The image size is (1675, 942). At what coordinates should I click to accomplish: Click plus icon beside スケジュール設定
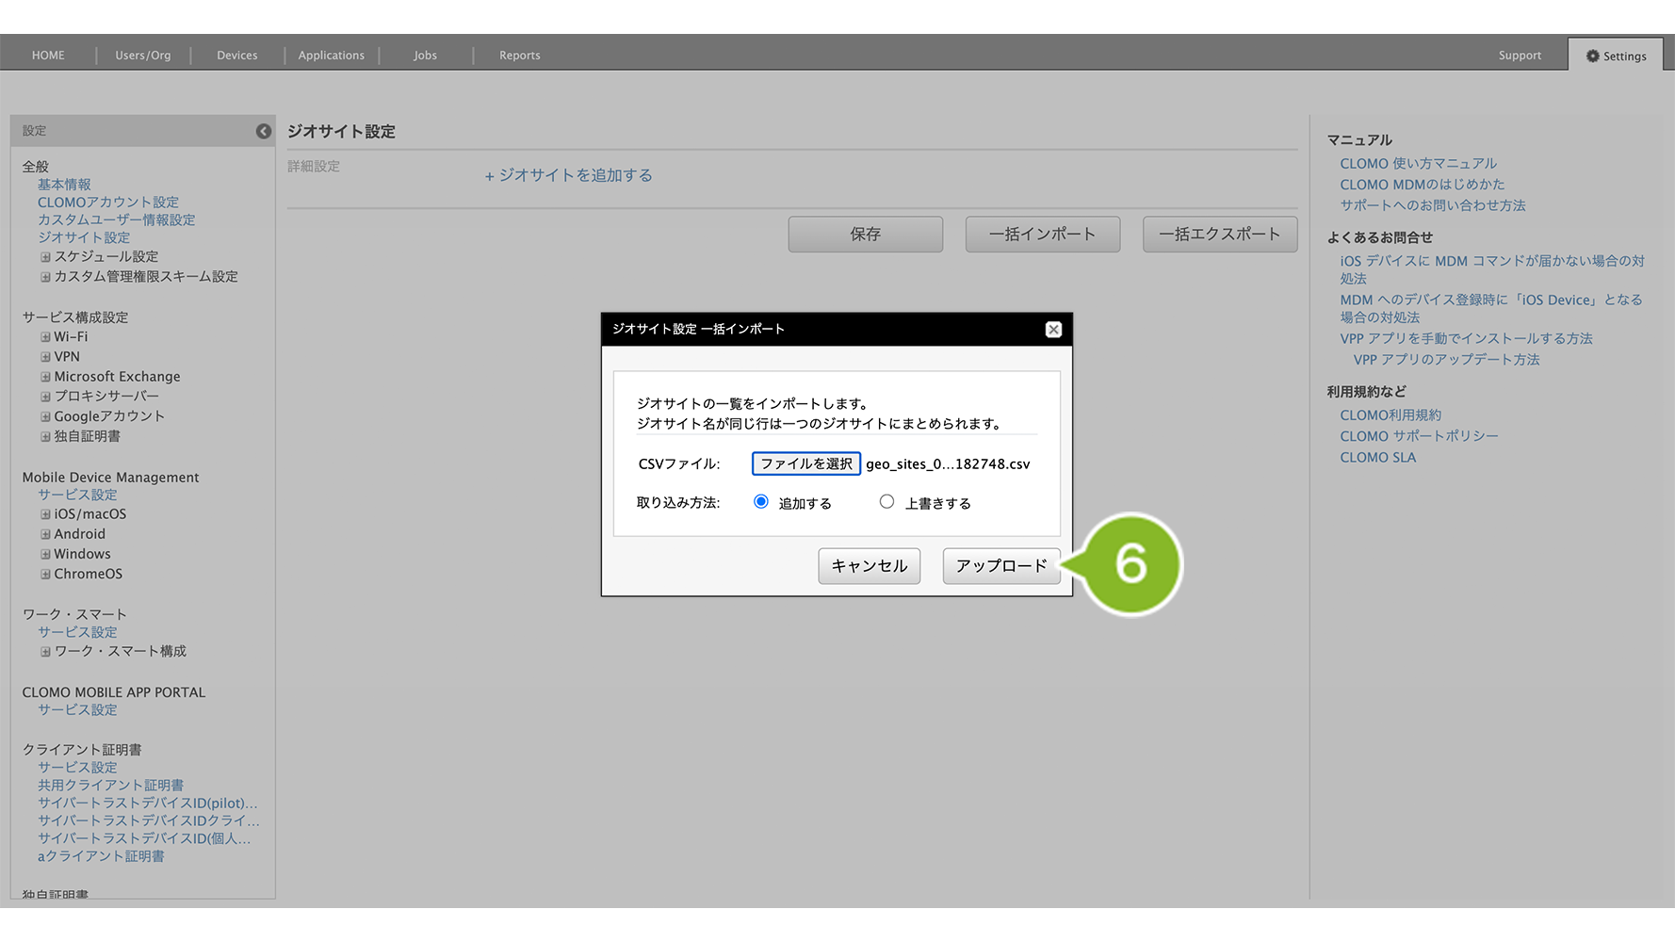pos(45,257)
